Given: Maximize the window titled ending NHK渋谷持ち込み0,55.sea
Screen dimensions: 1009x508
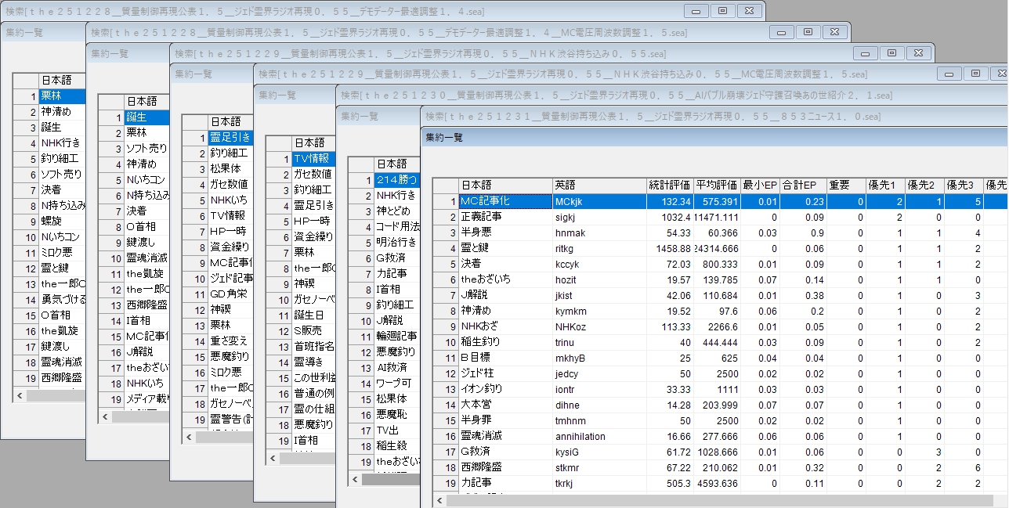Looking at the screenshot, I should point(891,53).
